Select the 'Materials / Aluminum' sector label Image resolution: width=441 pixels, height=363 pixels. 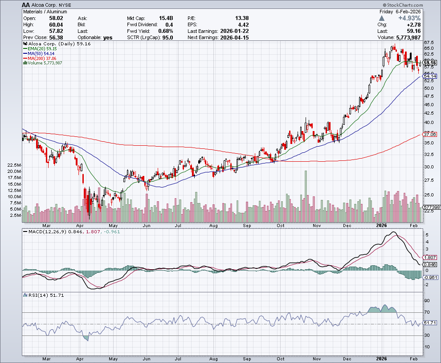[x=45, y=12]
